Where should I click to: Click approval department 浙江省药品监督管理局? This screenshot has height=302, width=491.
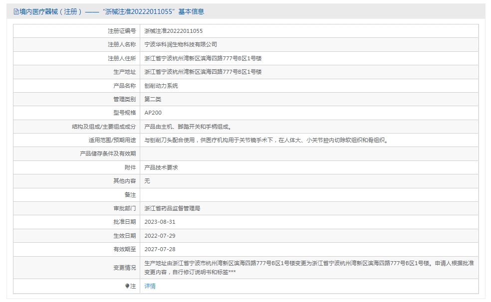point(172,208)
